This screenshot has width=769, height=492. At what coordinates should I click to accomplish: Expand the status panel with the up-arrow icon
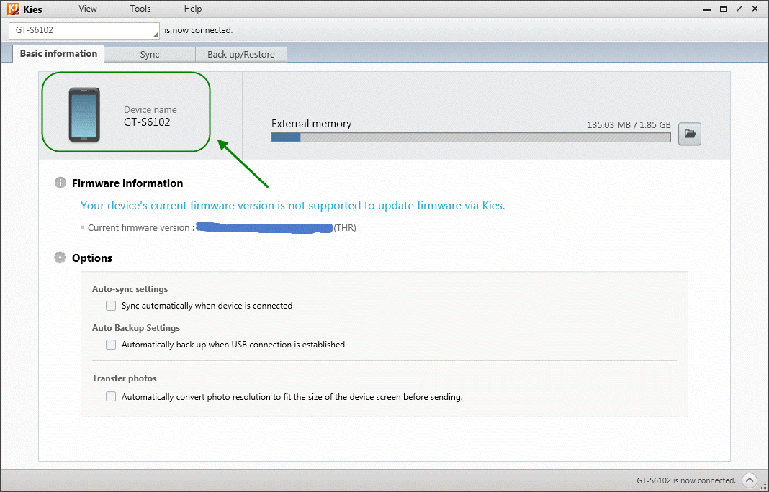750,480
